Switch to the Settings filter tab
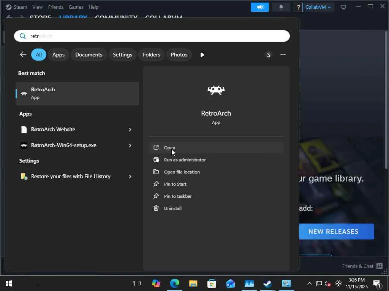 pyautogui.click(x=123, y=55)
